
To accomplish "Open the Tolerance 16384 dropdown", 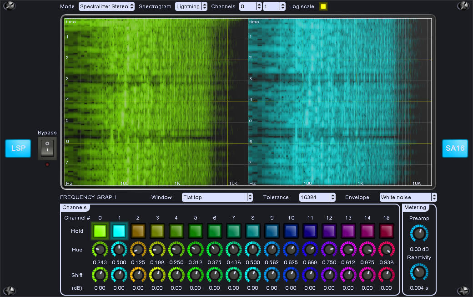I will 317,197.
